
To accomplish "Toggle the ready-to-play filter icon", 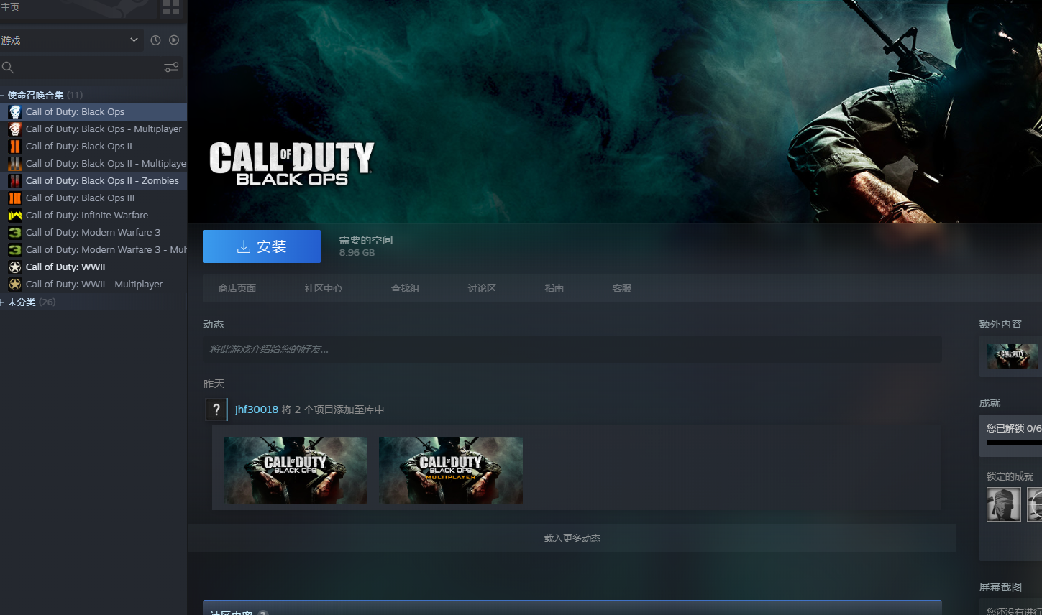I will [174, 40].
